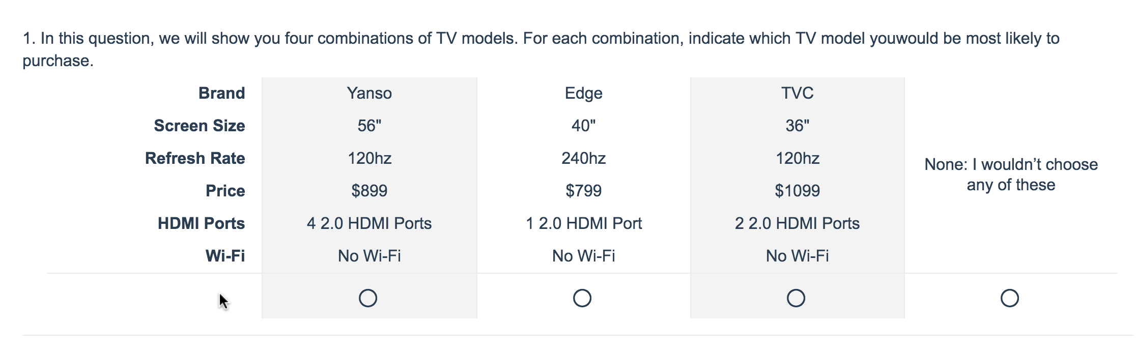Pick the TVC TV radio button

[796, 298]
